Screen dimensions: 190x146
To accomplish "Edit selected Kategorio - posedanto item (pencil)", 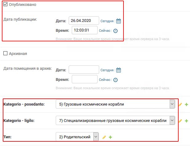I will pos(180,104).
